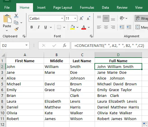This screenshot has width=148, height=127.
Task: Toggle Bold formatting
Action: [x=32, y=27]
